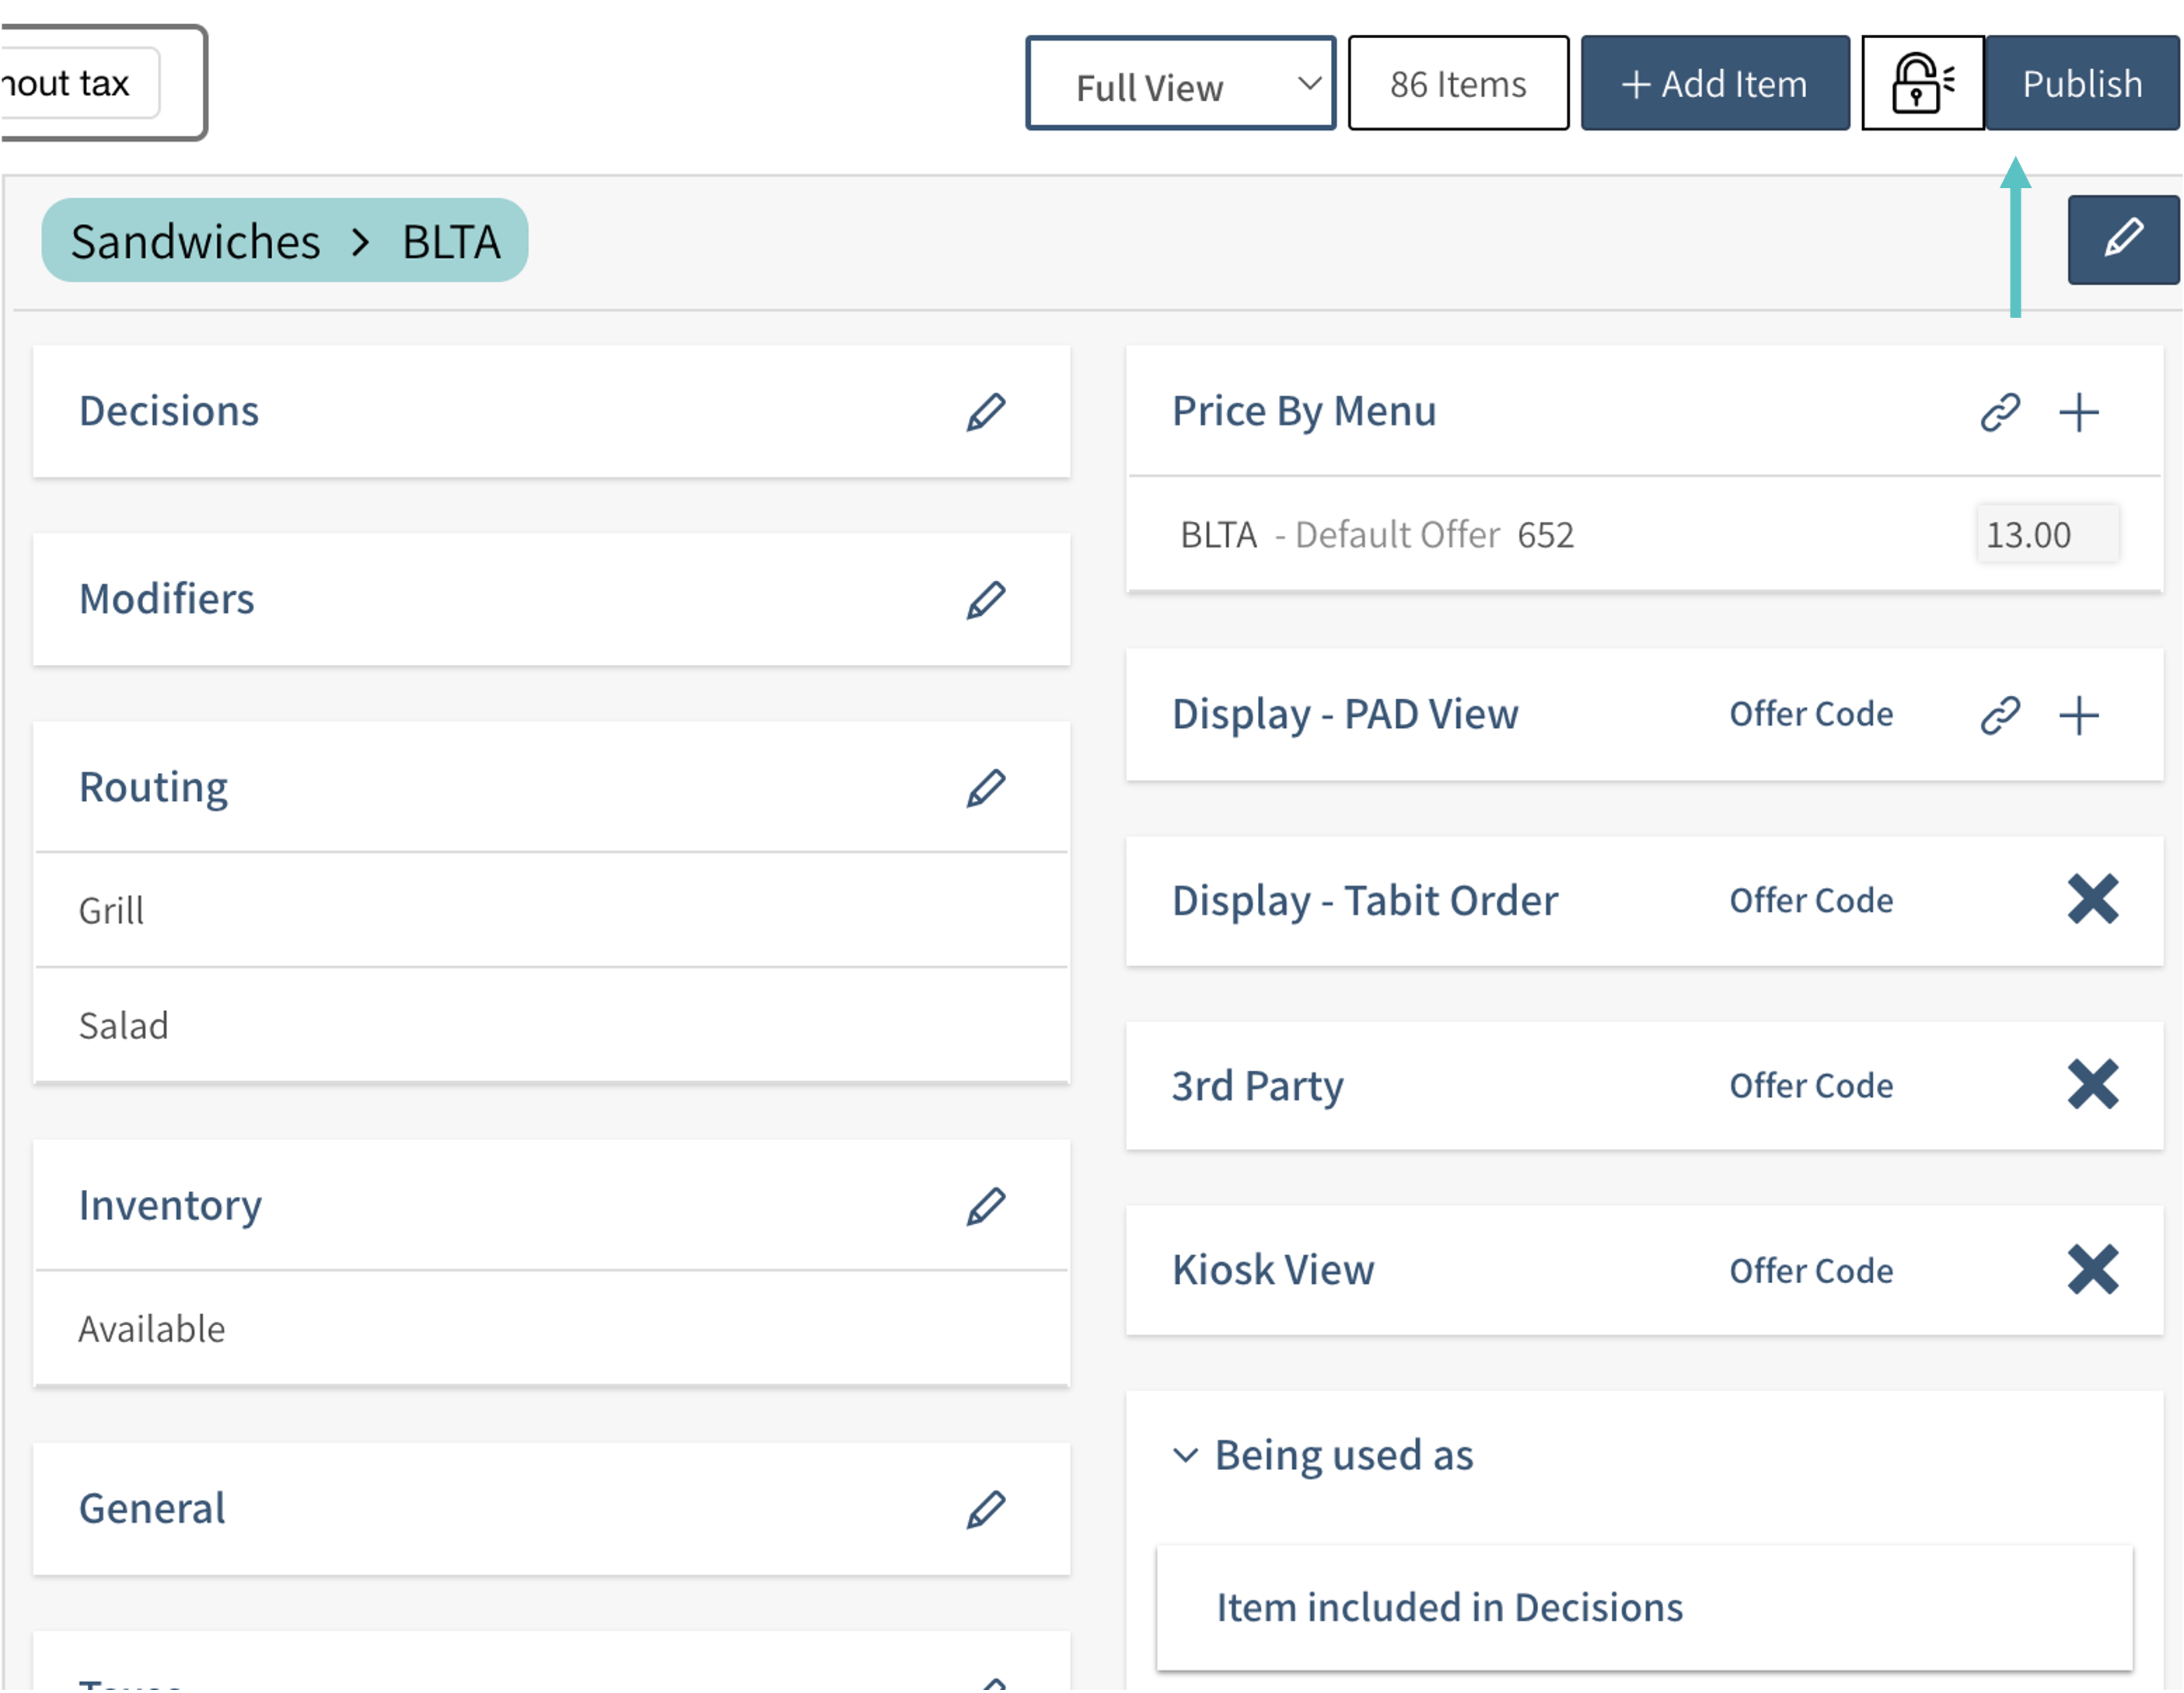Viewport: 2184px width, 1693px height.
Task: Click X next to Kiosk View
Action: click(2092, 1270)
